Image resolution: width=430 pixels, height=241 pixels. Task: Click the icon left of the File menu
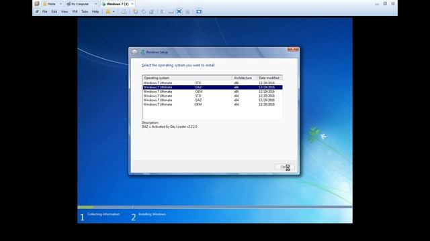pyautogui.click(x=37, y=11)
